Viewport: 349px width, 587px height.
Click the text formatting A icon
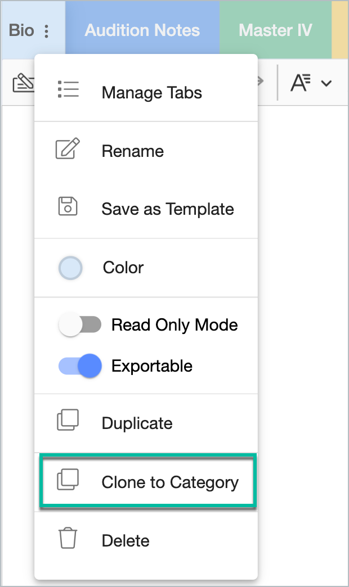[x=301, y=83]
